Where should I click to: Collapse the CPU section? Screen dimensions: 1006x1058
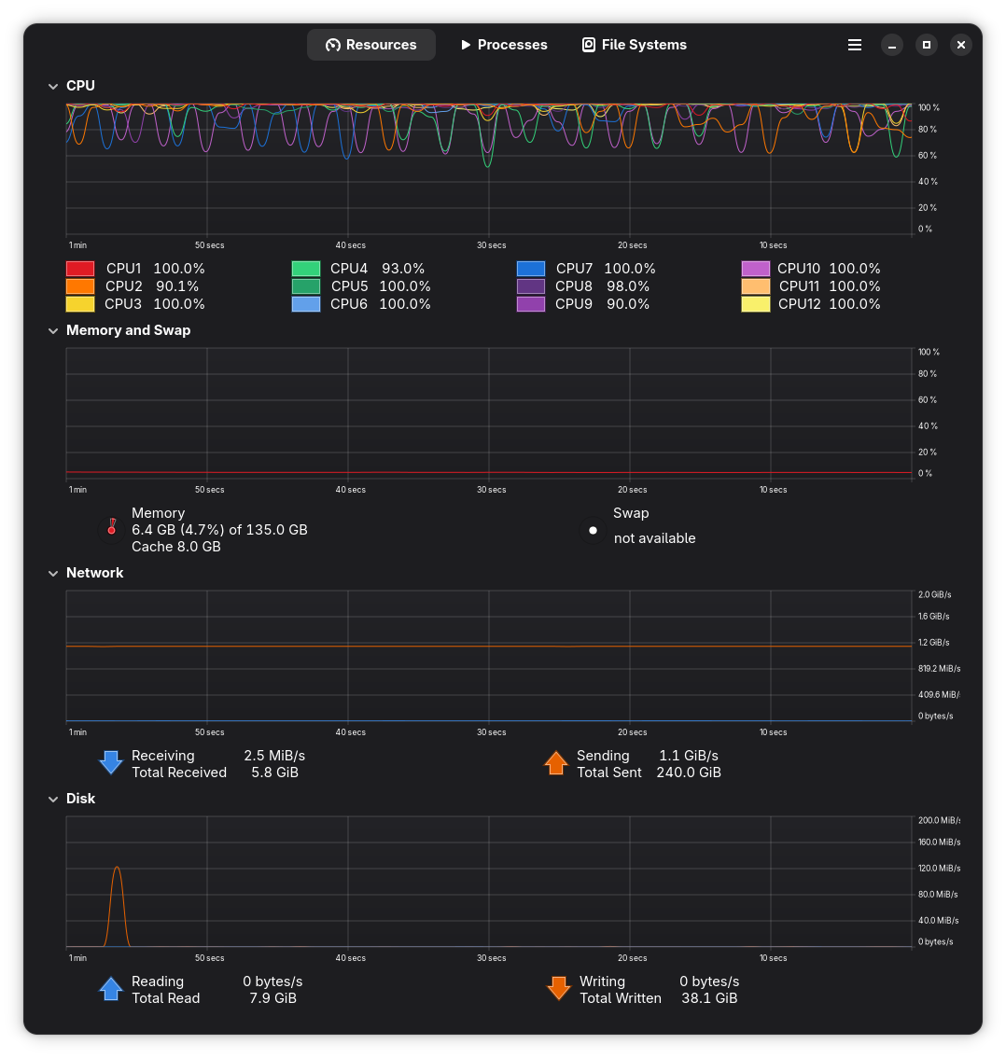point(53,86)
